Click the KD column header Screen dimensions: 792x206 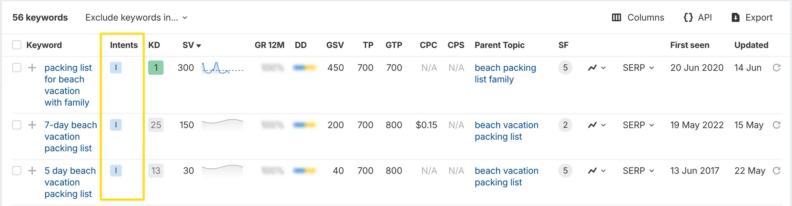click(x=154, y=45)
